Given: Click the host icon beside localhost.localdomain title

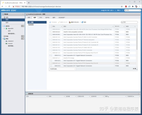Looking at the screenshot, I should pyautogui.click(x=27, y=14).
